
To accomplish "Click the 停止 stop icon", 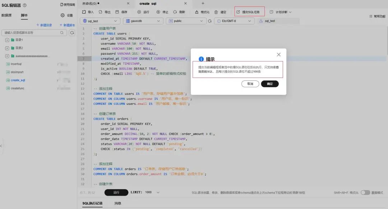I will pyautogui.click(x=158, y=12).
